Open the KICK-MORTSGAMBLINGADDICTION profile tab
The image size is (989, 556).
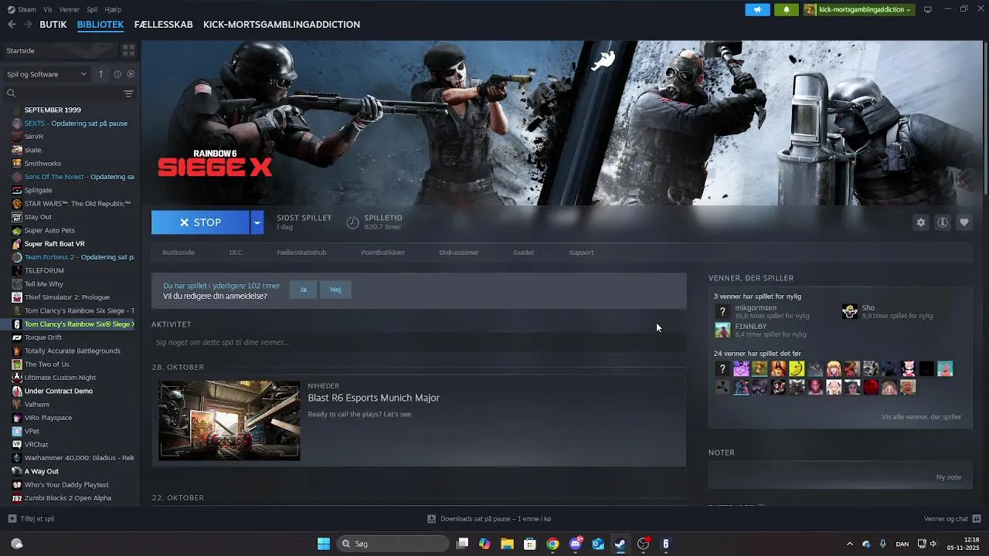(281, 25)
